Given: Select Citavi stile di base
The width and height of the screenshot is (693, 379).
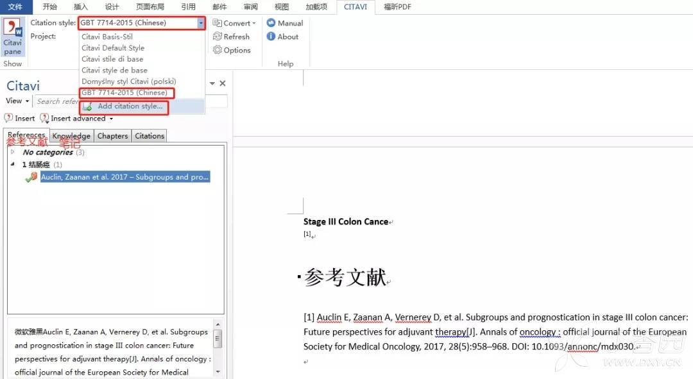Looking at the screenshot, I should [112, 59].
